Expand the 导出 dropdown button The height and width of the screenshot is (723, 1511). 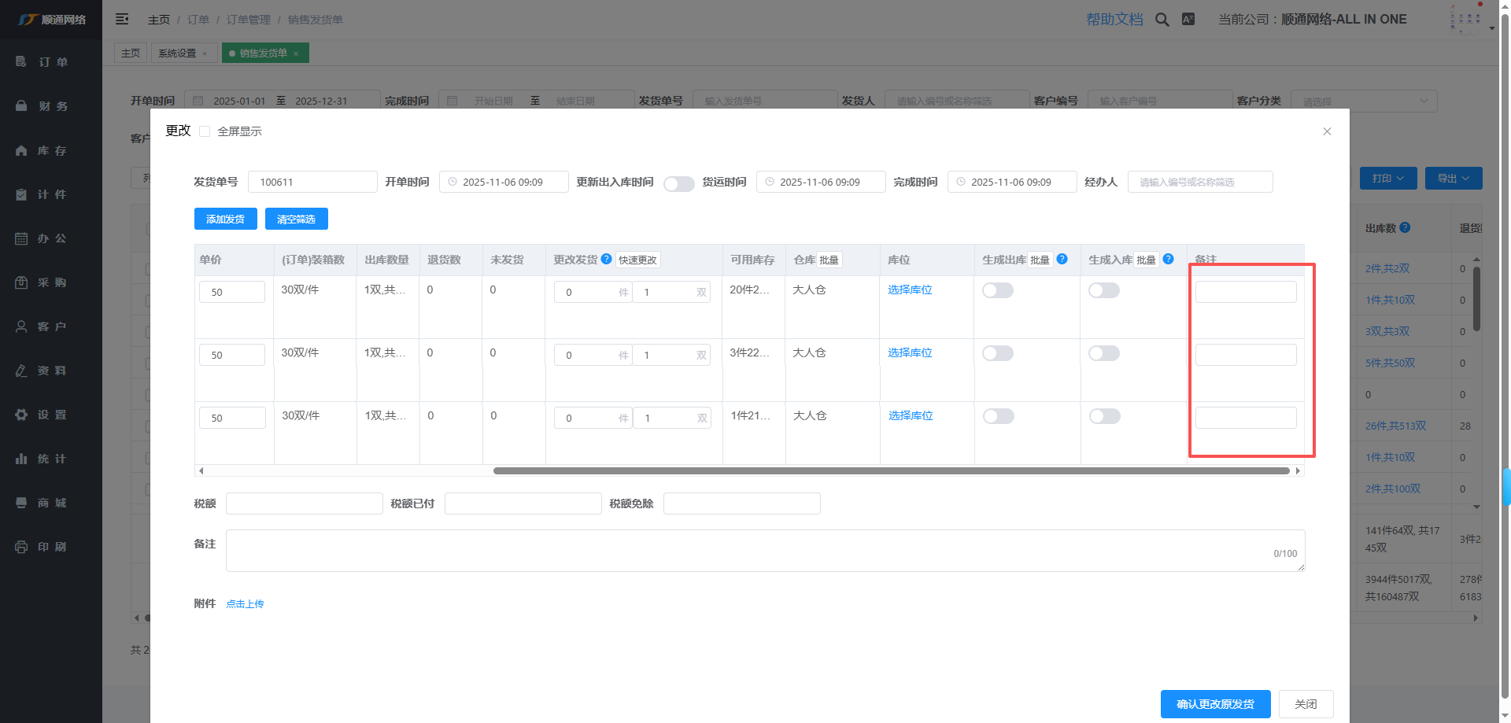[1453, 179]
